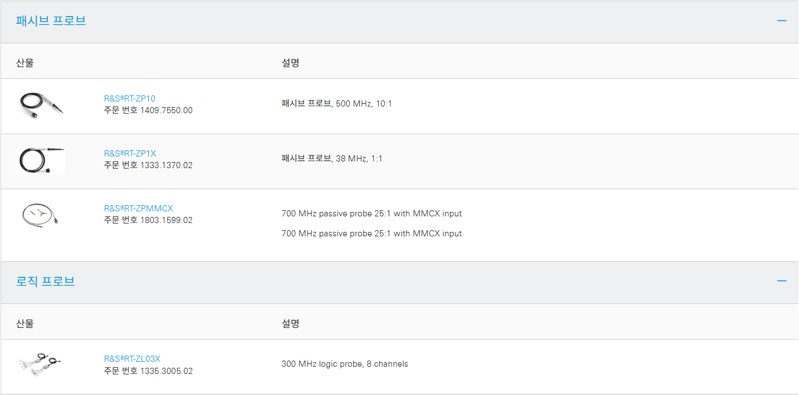Open the R&S RT-ZL03X product link
799x395 pixels.
tap(132, 359)
